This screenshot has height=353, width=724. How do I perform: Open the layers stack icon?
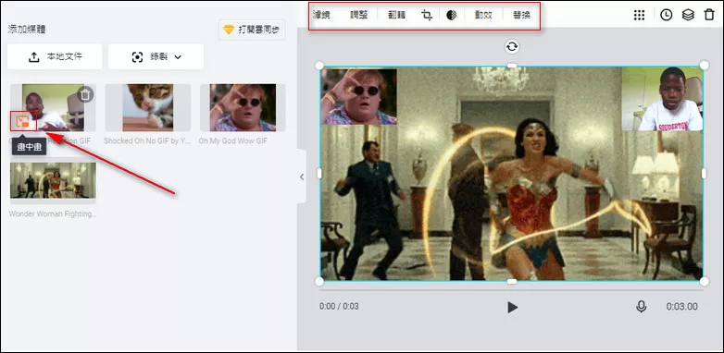(688, 15)
